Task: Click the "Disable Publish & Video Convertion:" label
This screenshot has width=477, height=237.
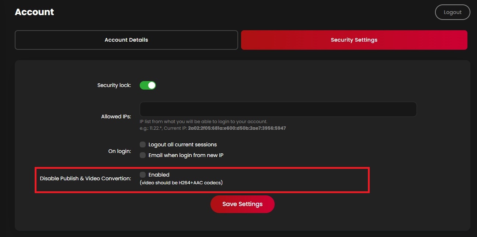Action: [x=85, y=178]
